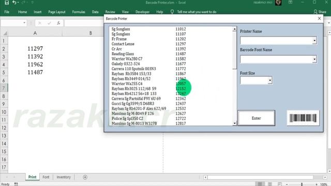Screen dimensions: 331x186
Task: Open the File menu
Action: click(7, 12)
